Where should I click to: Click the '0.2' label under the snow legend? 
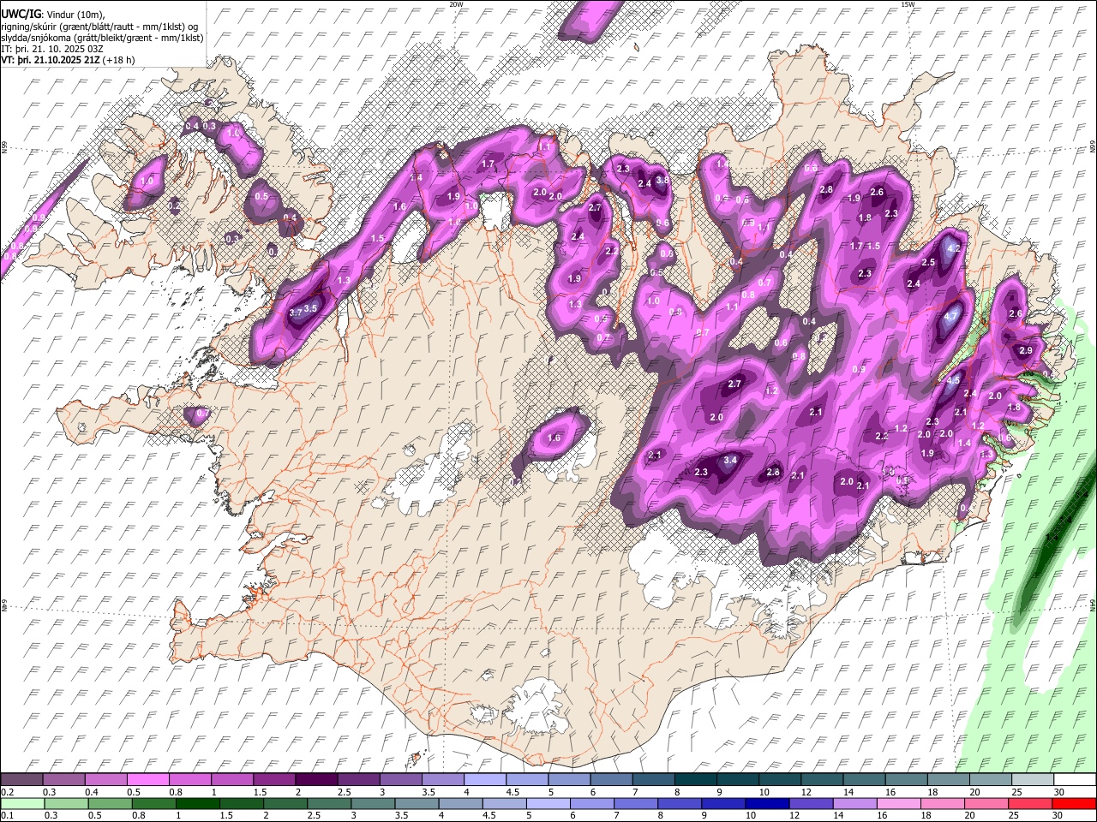pos(9,792)
